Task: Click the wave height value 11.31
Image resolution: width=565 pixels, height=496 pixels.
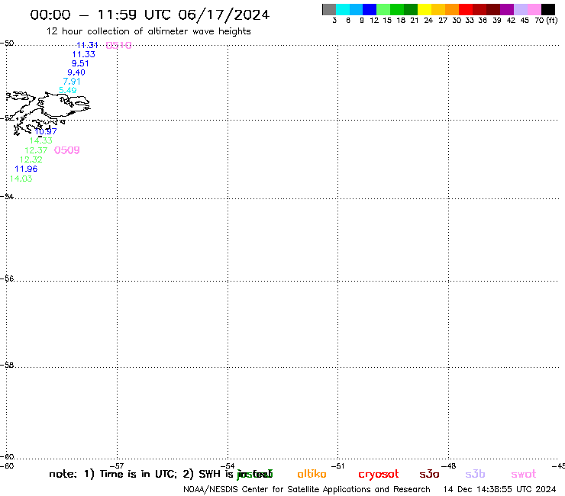Action: tap(87, 45)
